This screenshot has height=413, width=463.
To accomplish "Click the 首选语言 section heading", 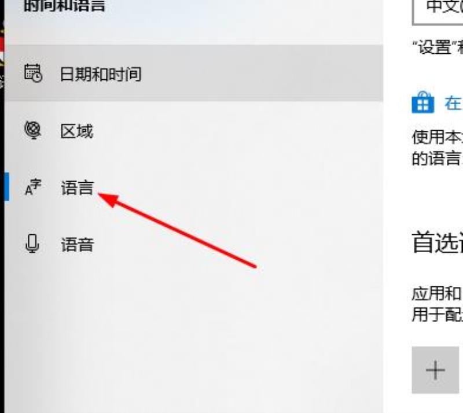I will point(438,243).
